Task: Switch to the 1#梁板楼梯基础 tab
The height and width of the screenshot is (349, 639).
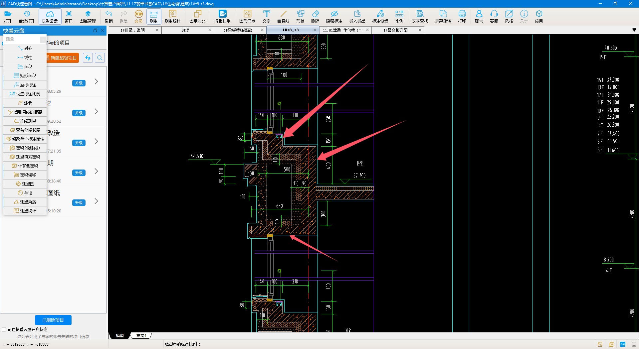Action: [x=238, y=30]
